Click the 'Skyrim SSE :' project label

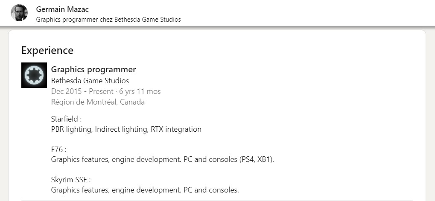point(71,180)
